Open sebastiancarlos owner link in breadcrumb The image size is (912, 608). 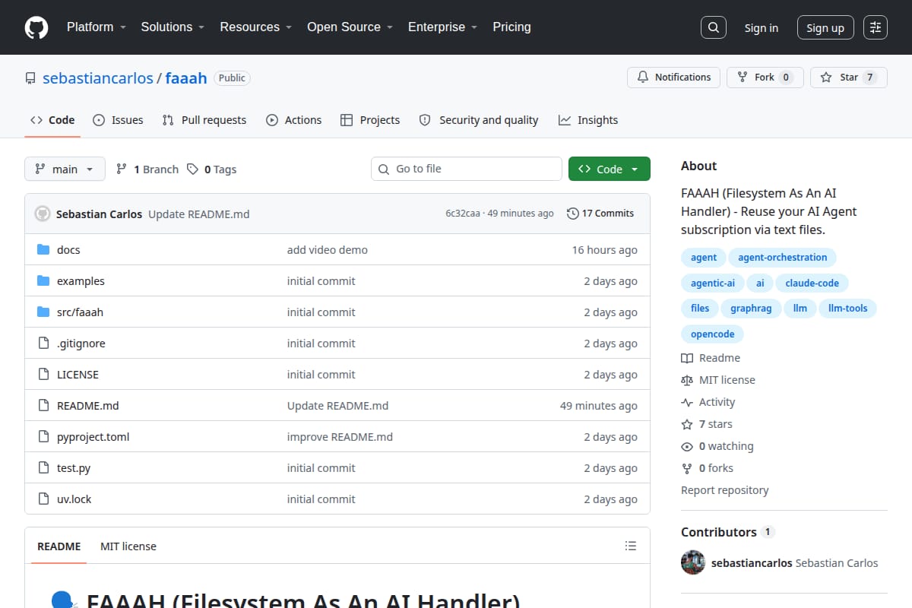click(x=98, y=78)
